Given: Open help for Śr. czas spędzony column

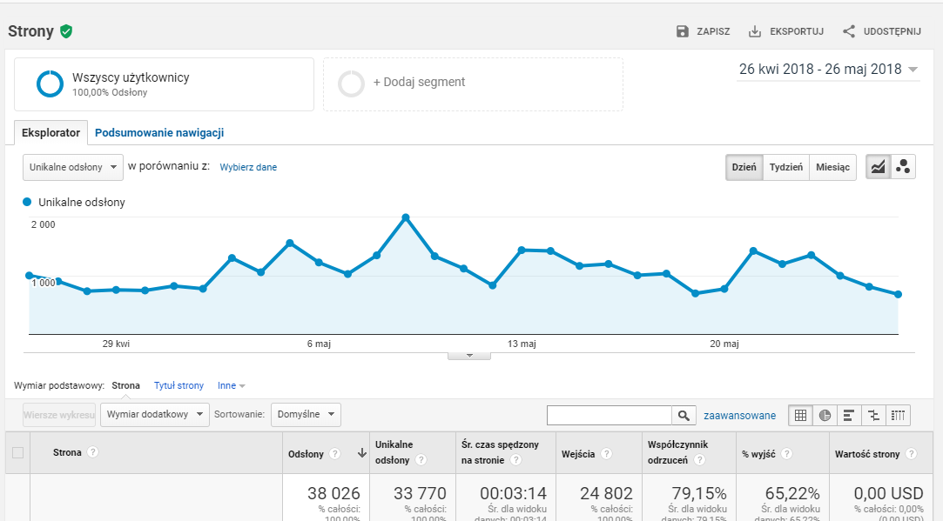Looking at the screenshot, I should point(515,460).
